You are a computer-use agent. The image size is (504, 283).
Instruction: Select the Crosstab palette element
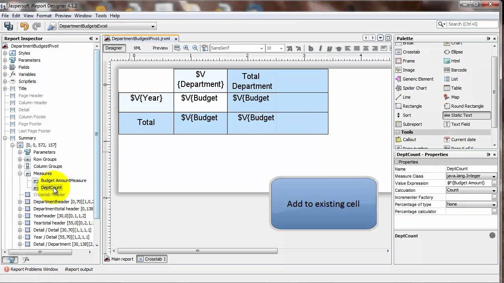[x=408, y=52]
